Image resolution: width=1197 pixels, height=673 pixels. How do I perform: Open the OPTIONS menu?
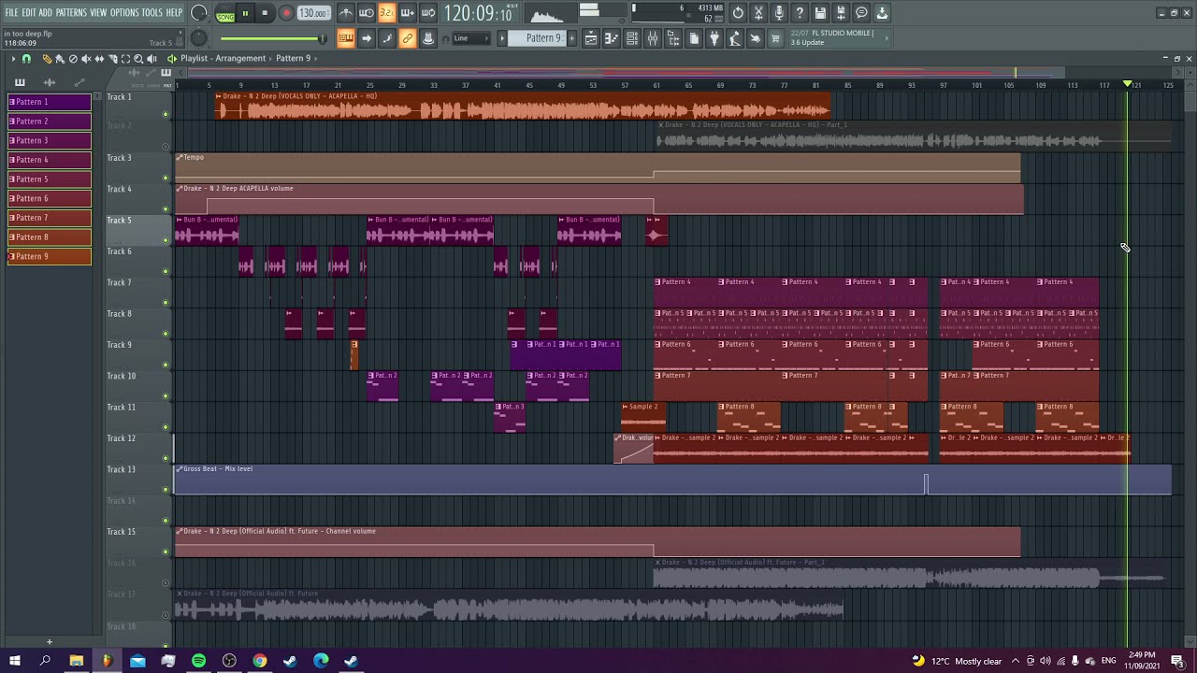(x=124, y=12)
